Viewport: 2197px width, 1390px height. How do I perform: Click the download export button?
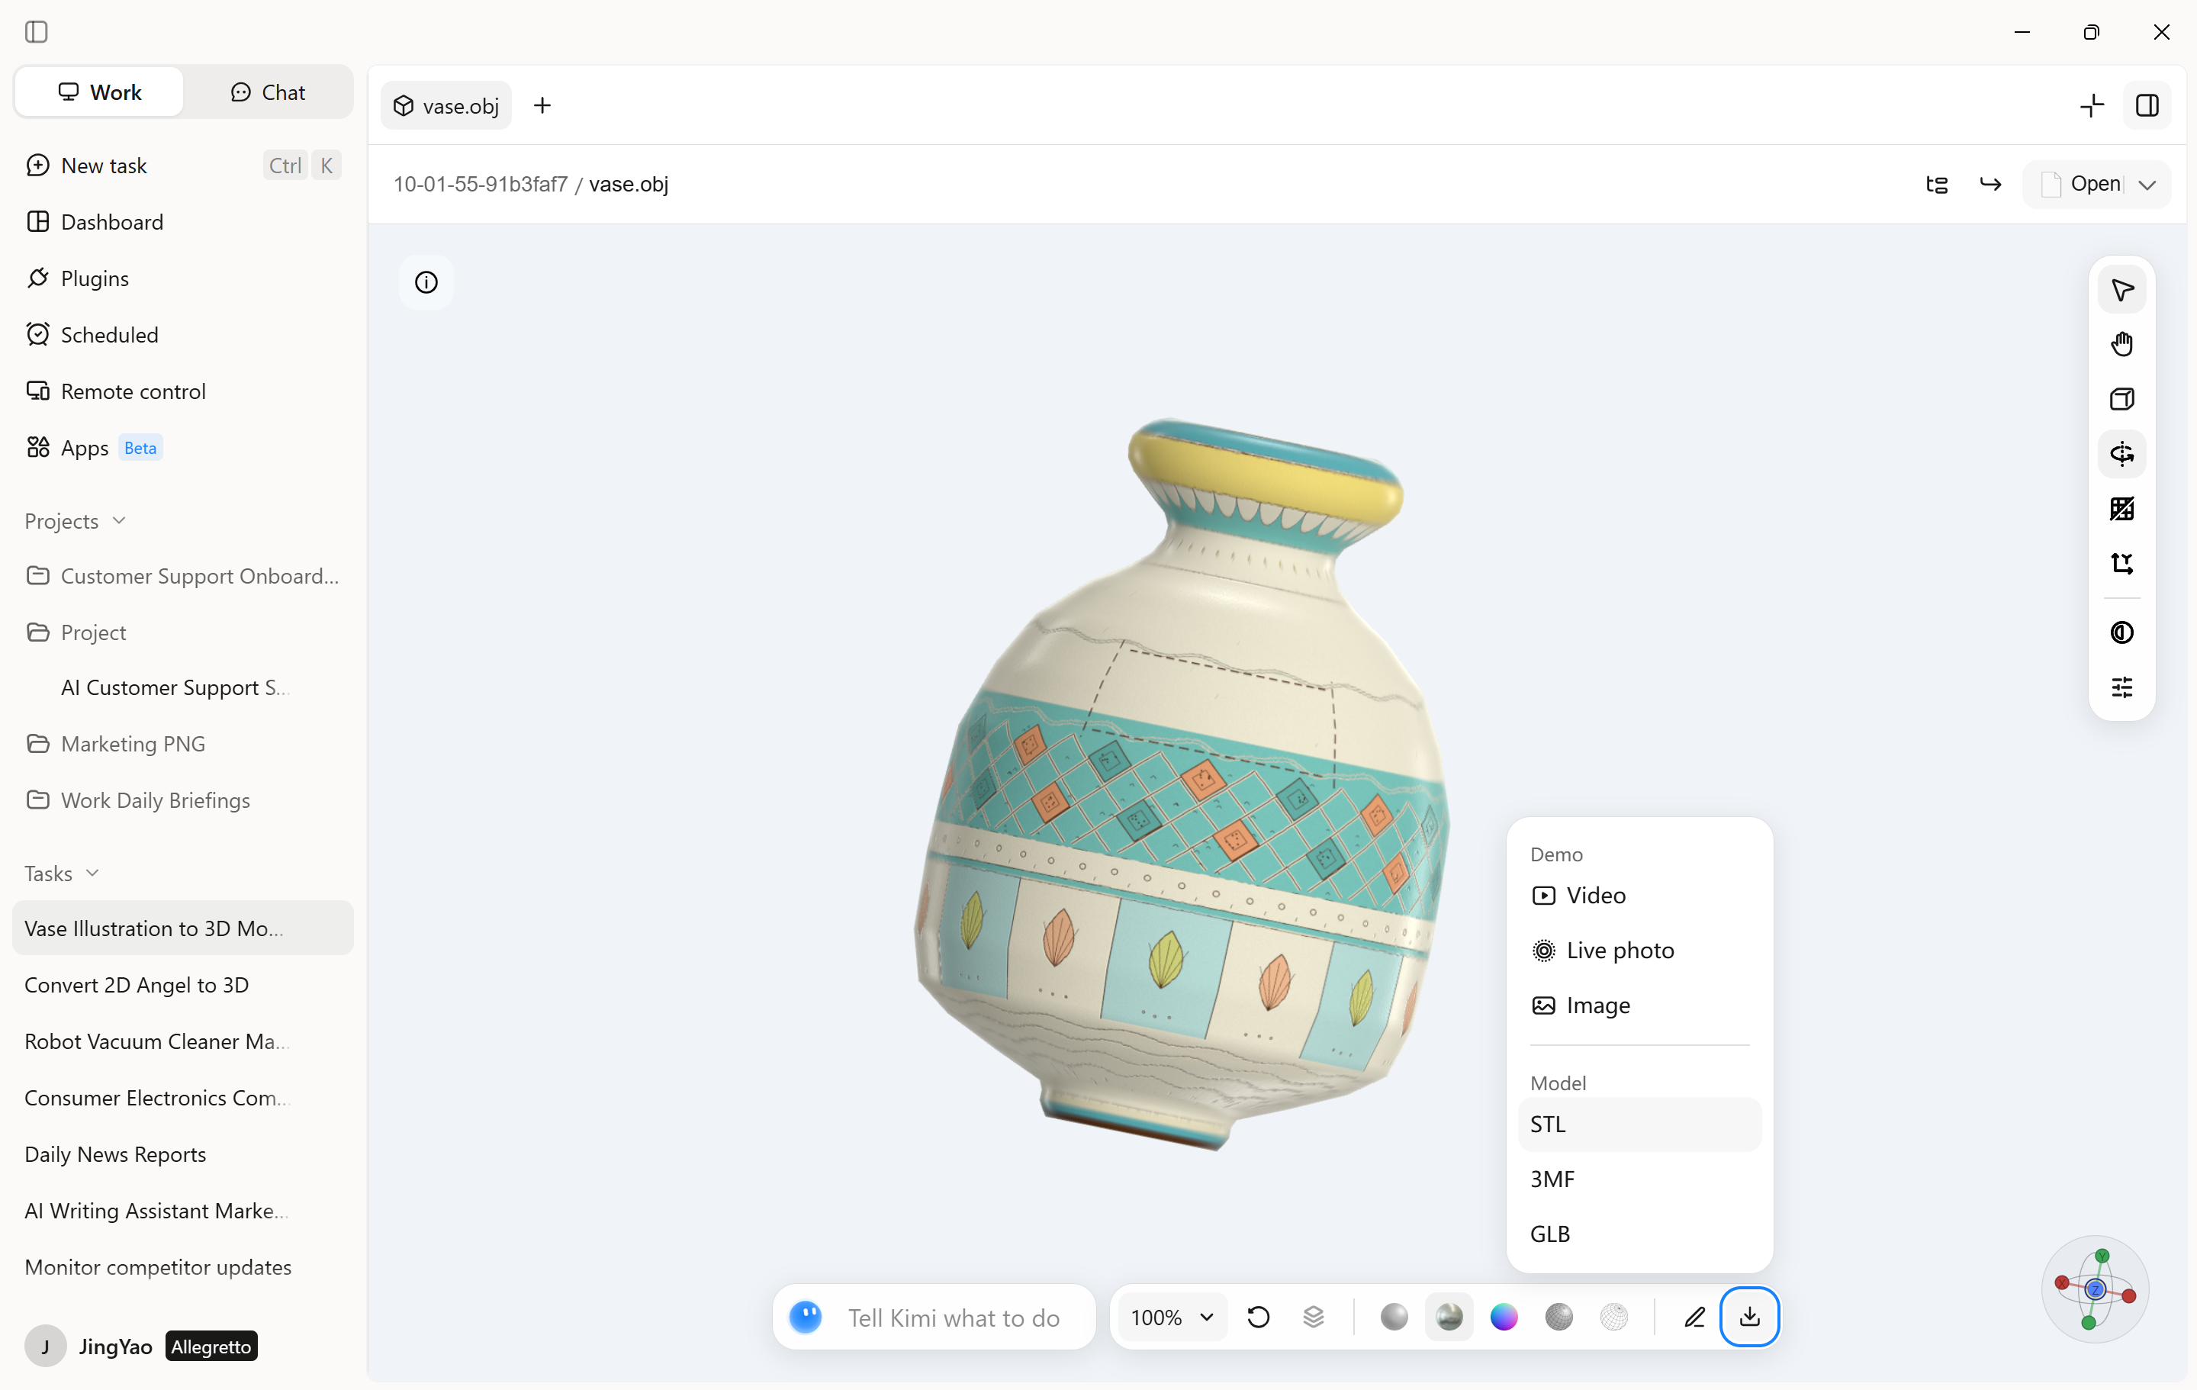[x=1749, y=1316]
